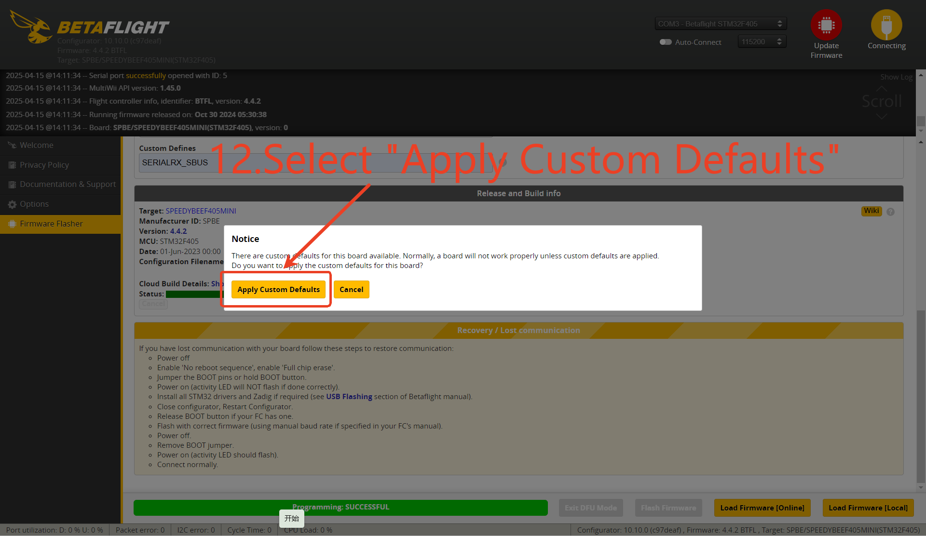Open the Welcome tab

click(60, 145)
